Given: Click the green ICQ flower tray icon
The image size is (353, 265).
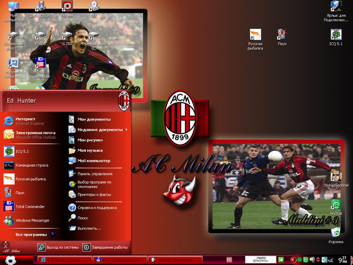Looking at the screenshot, I should [x=299, y=260].
